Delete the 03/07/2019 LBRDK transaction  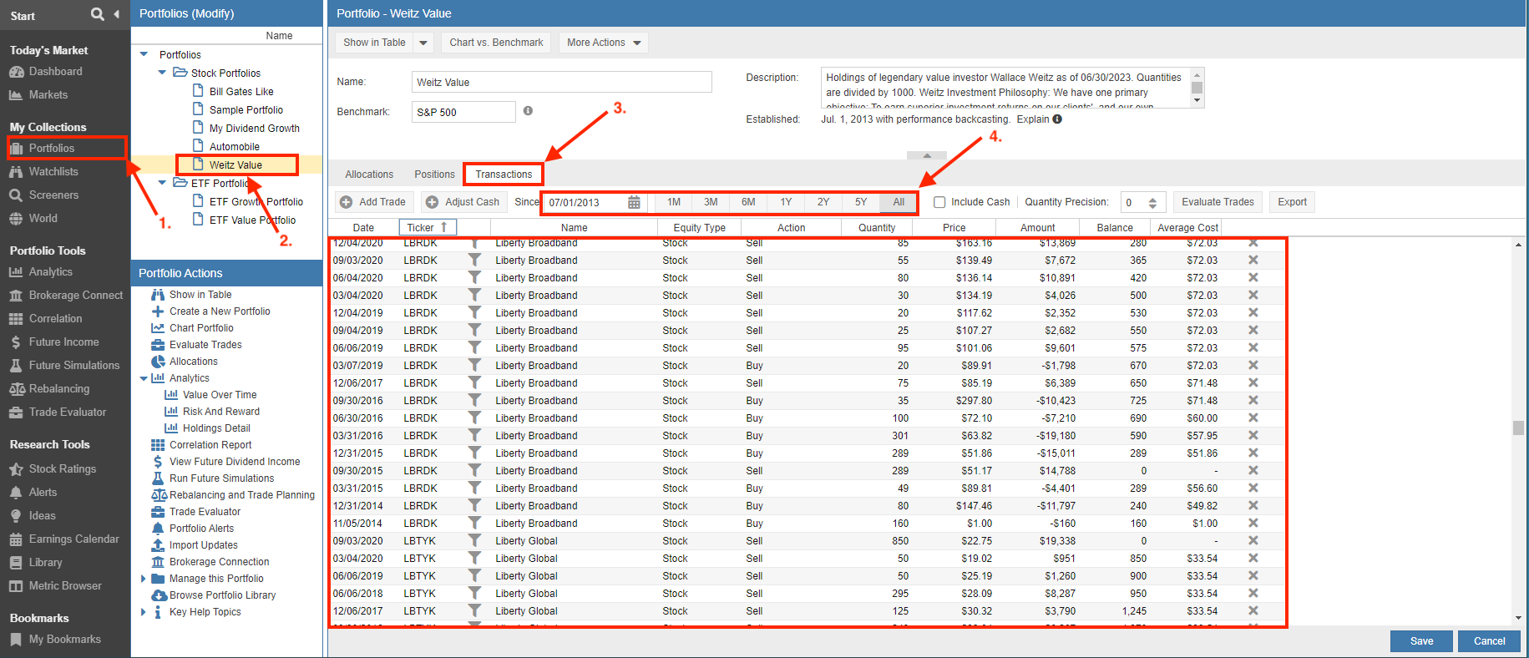pos(1253,366)
